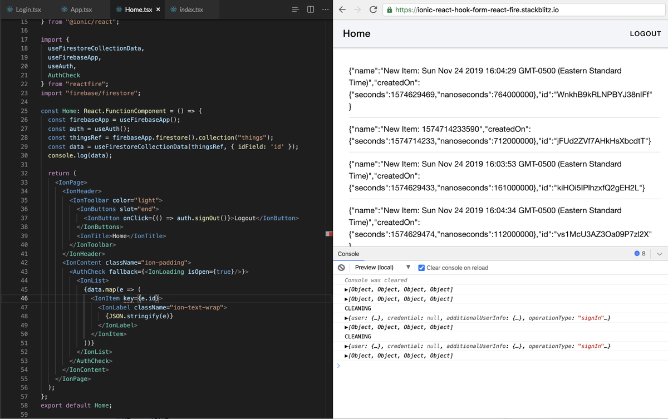The image size is (668, 419).
Task: Open the editor more actions ellipsis menu
Action: (x=325, y=10)
